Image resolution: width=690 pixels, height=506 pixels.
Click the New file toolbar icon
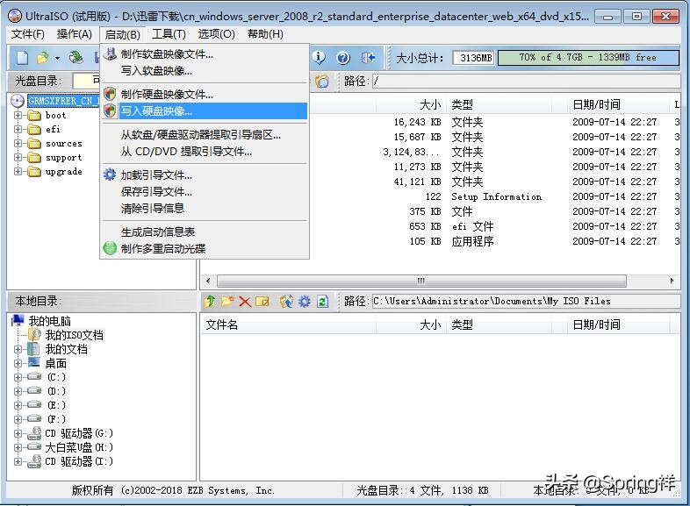click(23, 57)
